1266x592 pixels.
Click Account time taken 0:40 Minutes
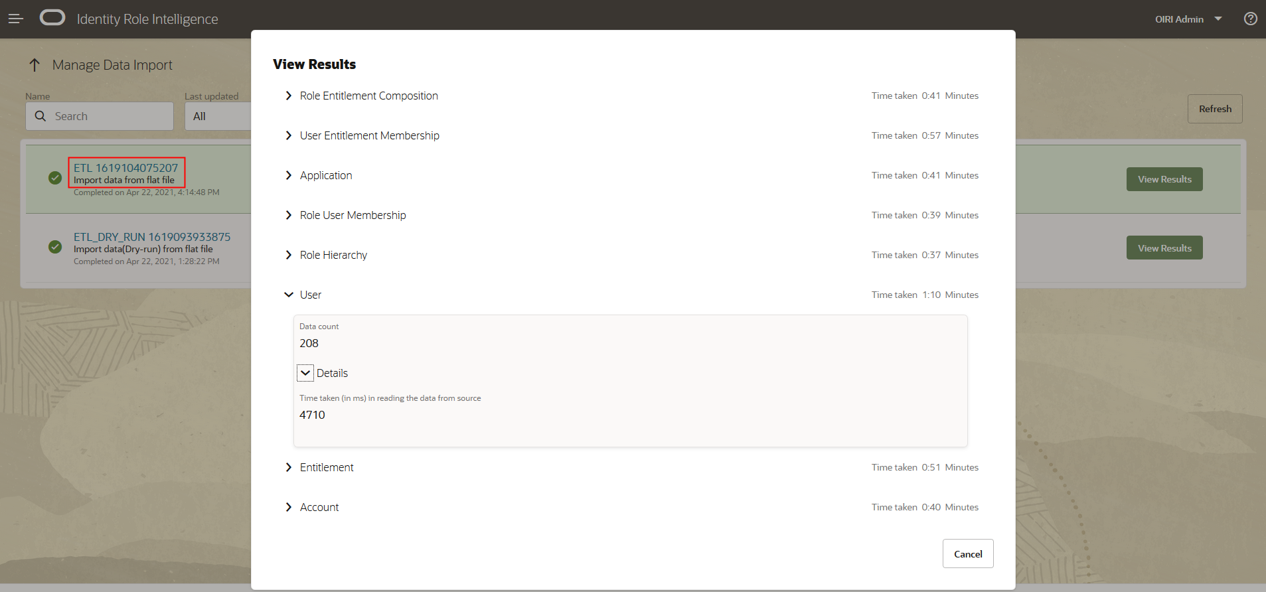click(925, 507)
